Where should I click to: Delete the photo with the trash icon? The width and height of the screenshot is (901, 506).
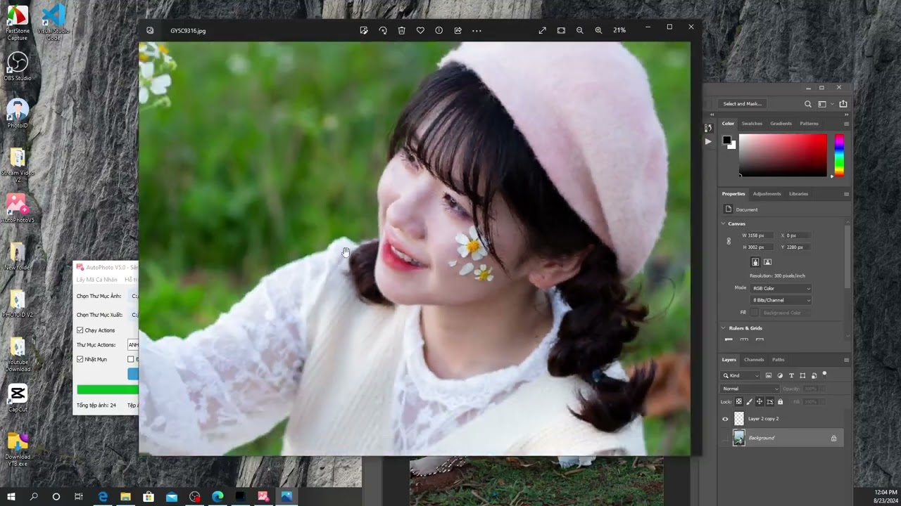[401, 30]
